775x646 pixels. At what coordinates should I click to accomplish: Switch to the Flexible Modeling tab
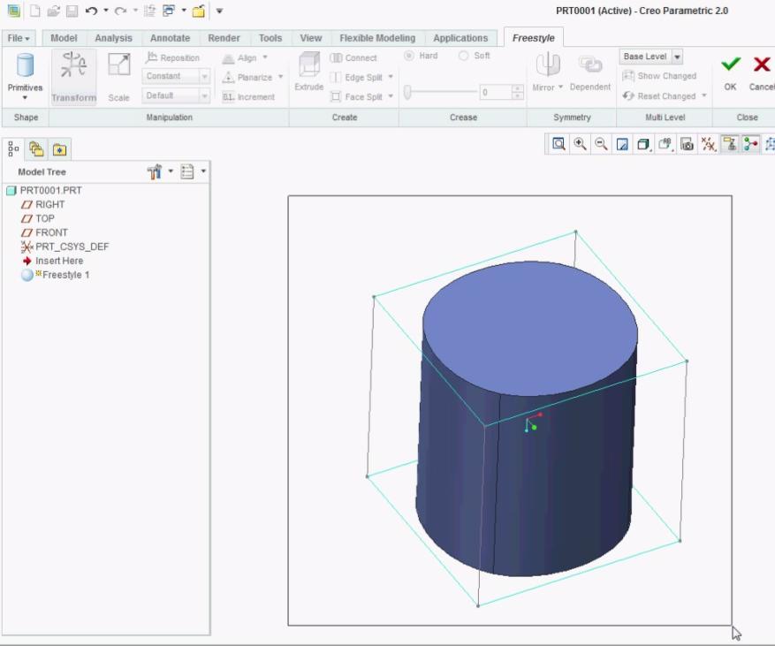coord(377,38)
